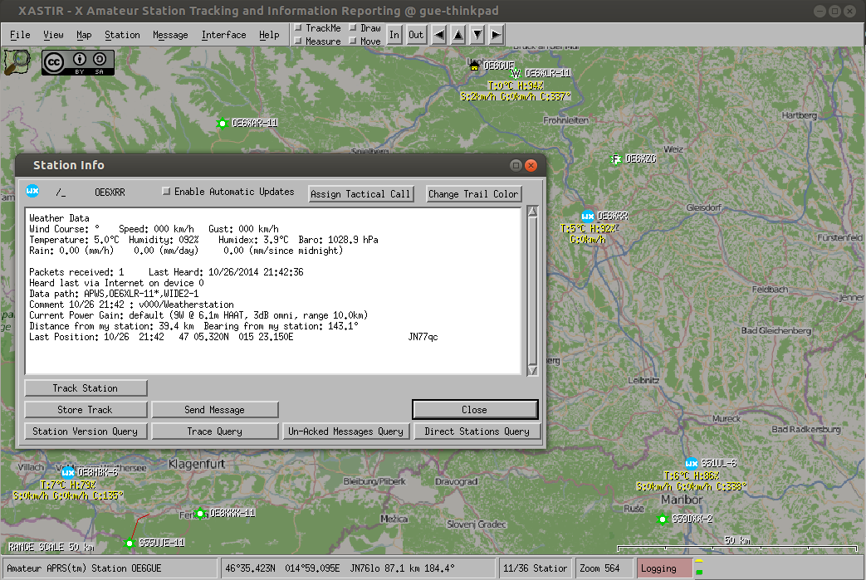Viewport: 866px width, 580px height.
Task: Select the S51UL-6 weather station icon
Action: (x=691, y=463)
